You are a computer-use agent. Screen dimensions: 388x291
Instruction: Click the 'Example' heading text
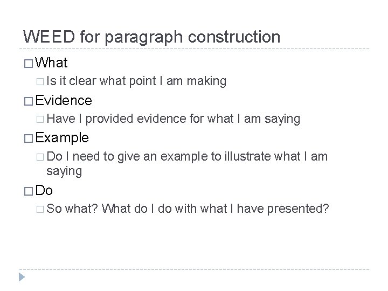(x=62, y=138)
